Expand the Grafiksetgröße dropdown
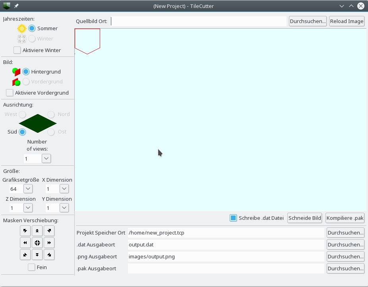This screenshot has height=287, width=368. click(x=28, y=189)
